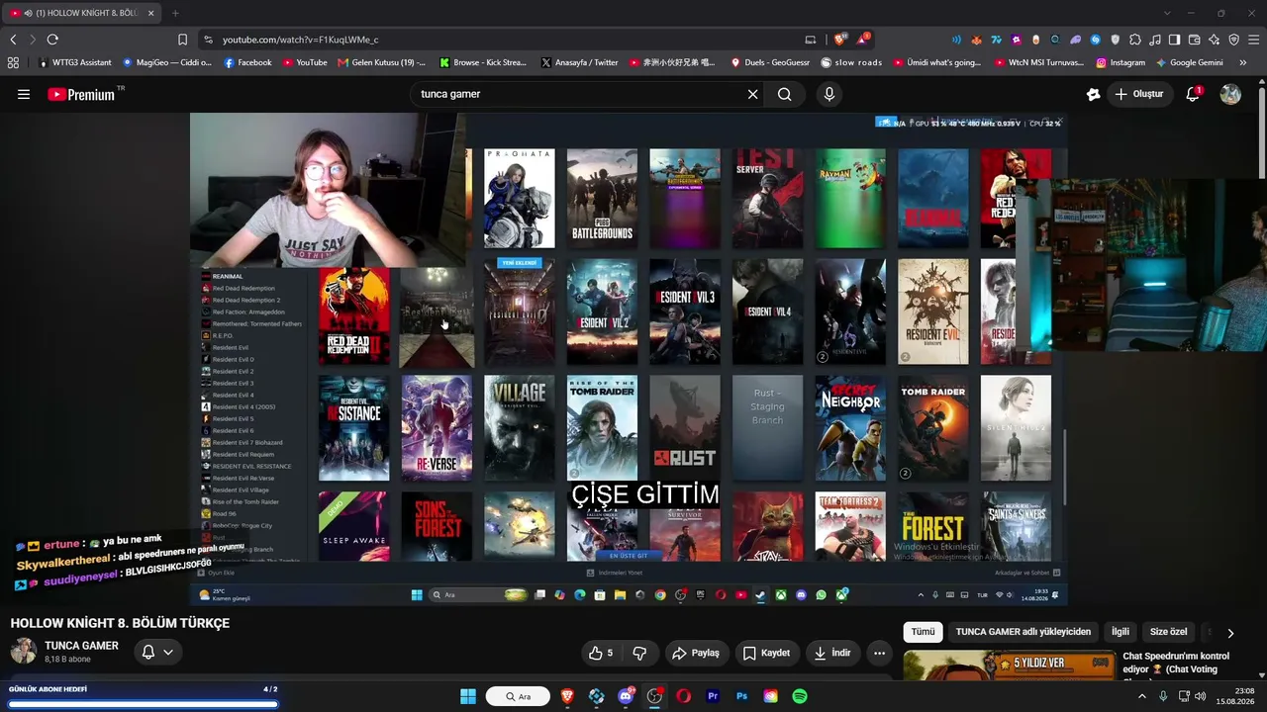
Task: Start voice search with the microphone
Action: [829, 94]
